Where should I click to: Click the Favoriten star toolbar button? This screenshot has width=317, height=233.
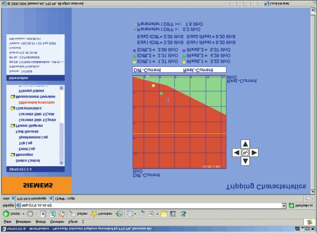(101, 214)
